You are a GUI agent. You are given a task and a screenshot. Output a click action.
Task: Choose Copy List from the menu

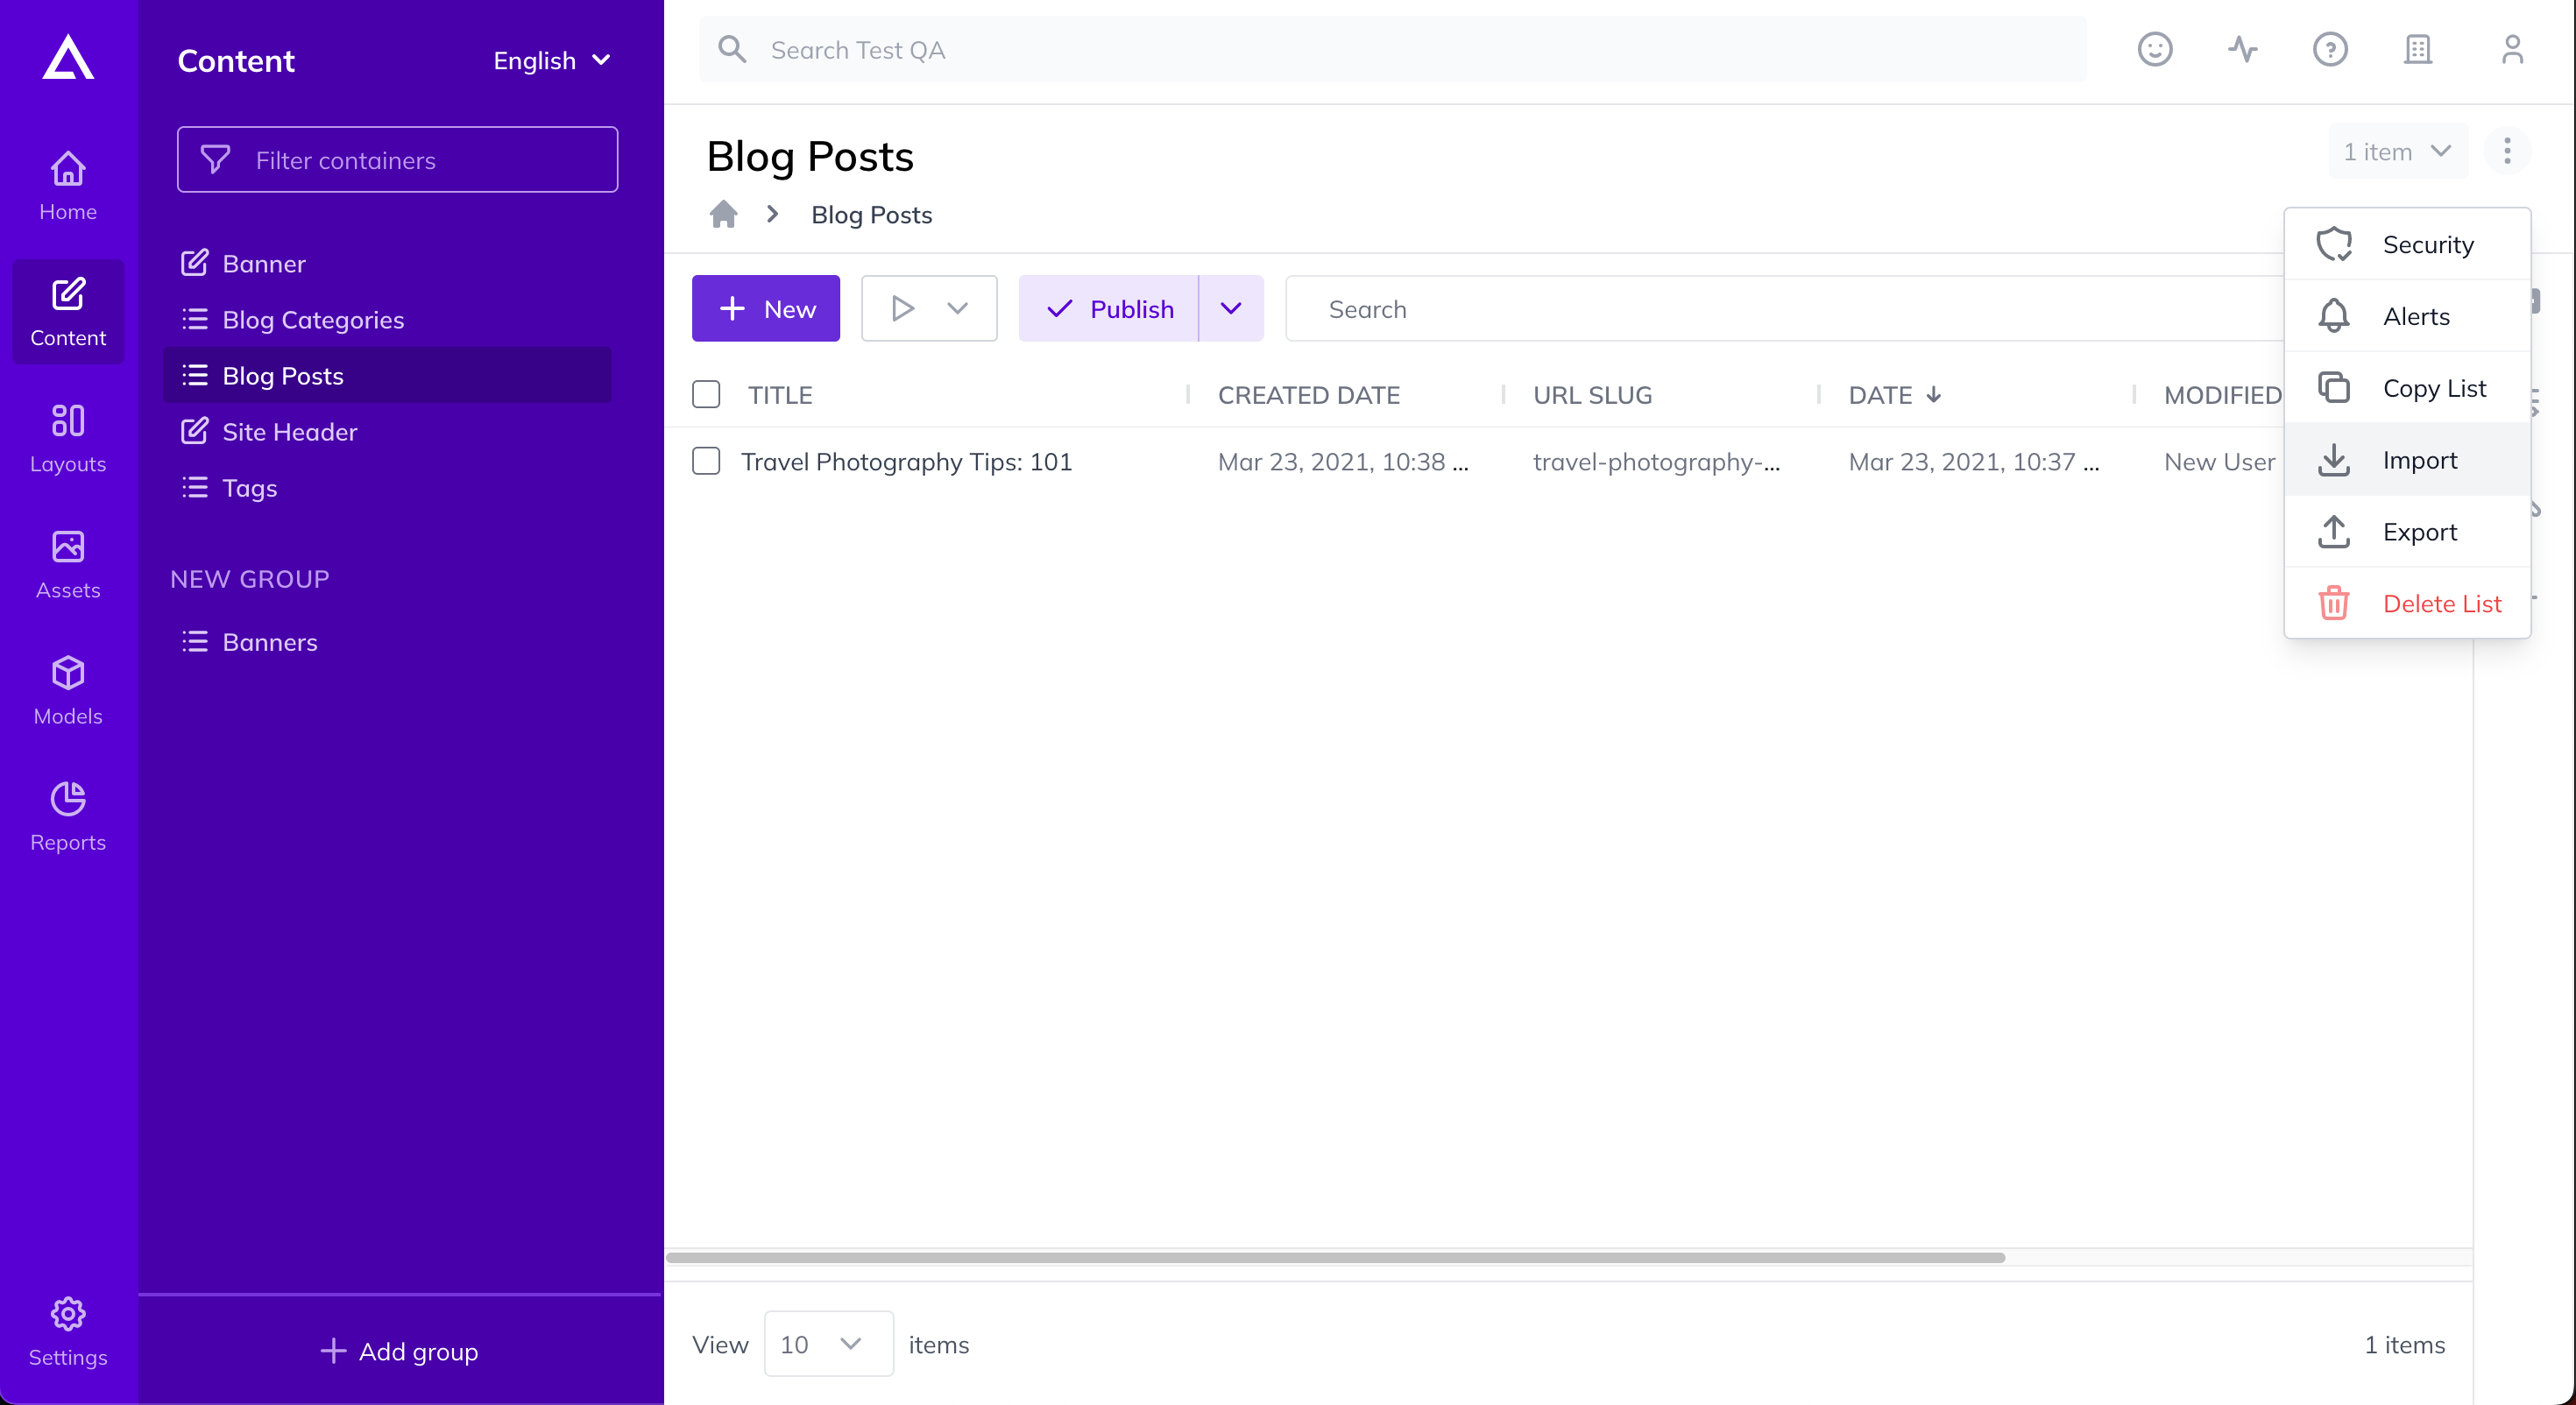[x=2407, y=388]
